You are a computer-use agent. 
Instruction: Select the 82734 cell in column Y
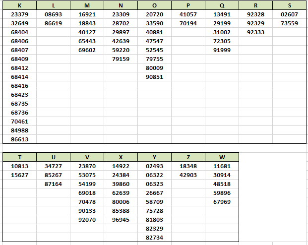[154, 238]
